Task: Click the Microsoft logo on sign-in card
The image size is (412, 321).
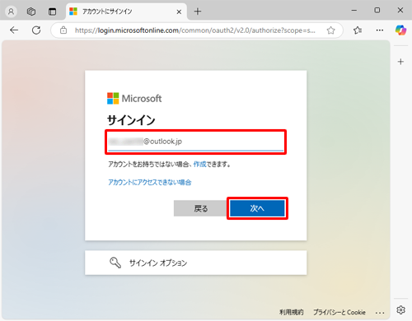Action: pos(134,98)
